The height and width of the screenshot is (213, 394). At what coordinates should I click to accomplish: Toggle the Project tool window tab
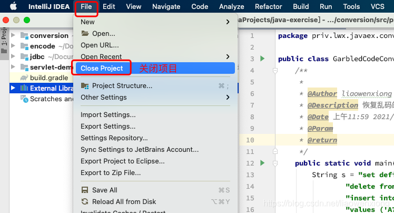click(x=4, y=43)
